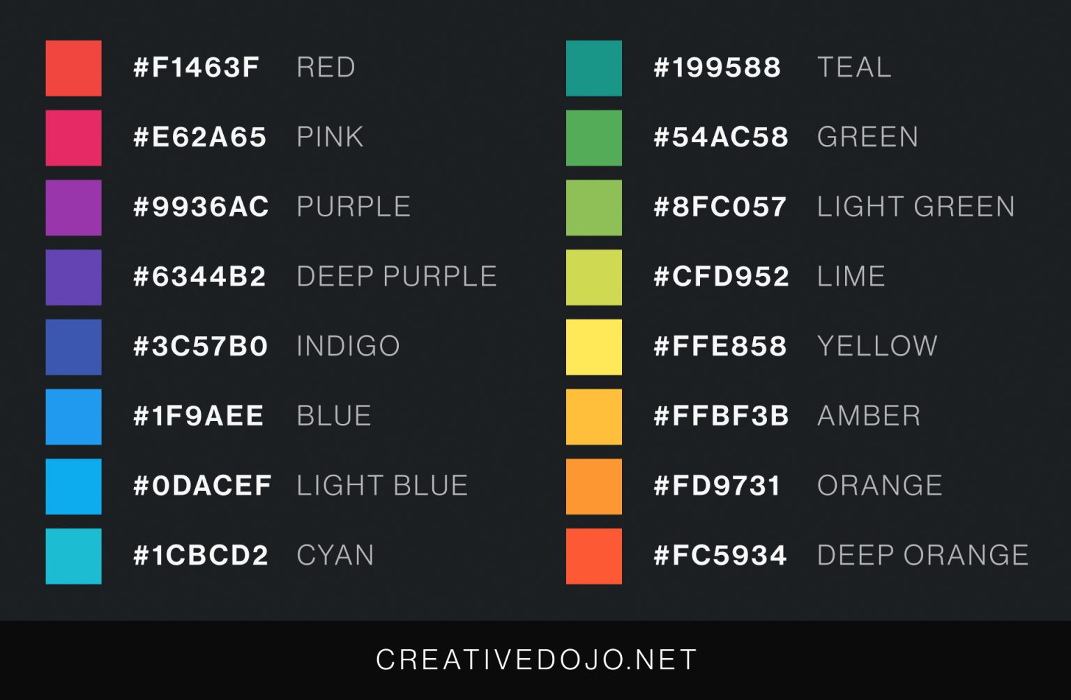Click the hex code #1F9AEE
The width and height of the screenshot is (1071, 700).
199,416
